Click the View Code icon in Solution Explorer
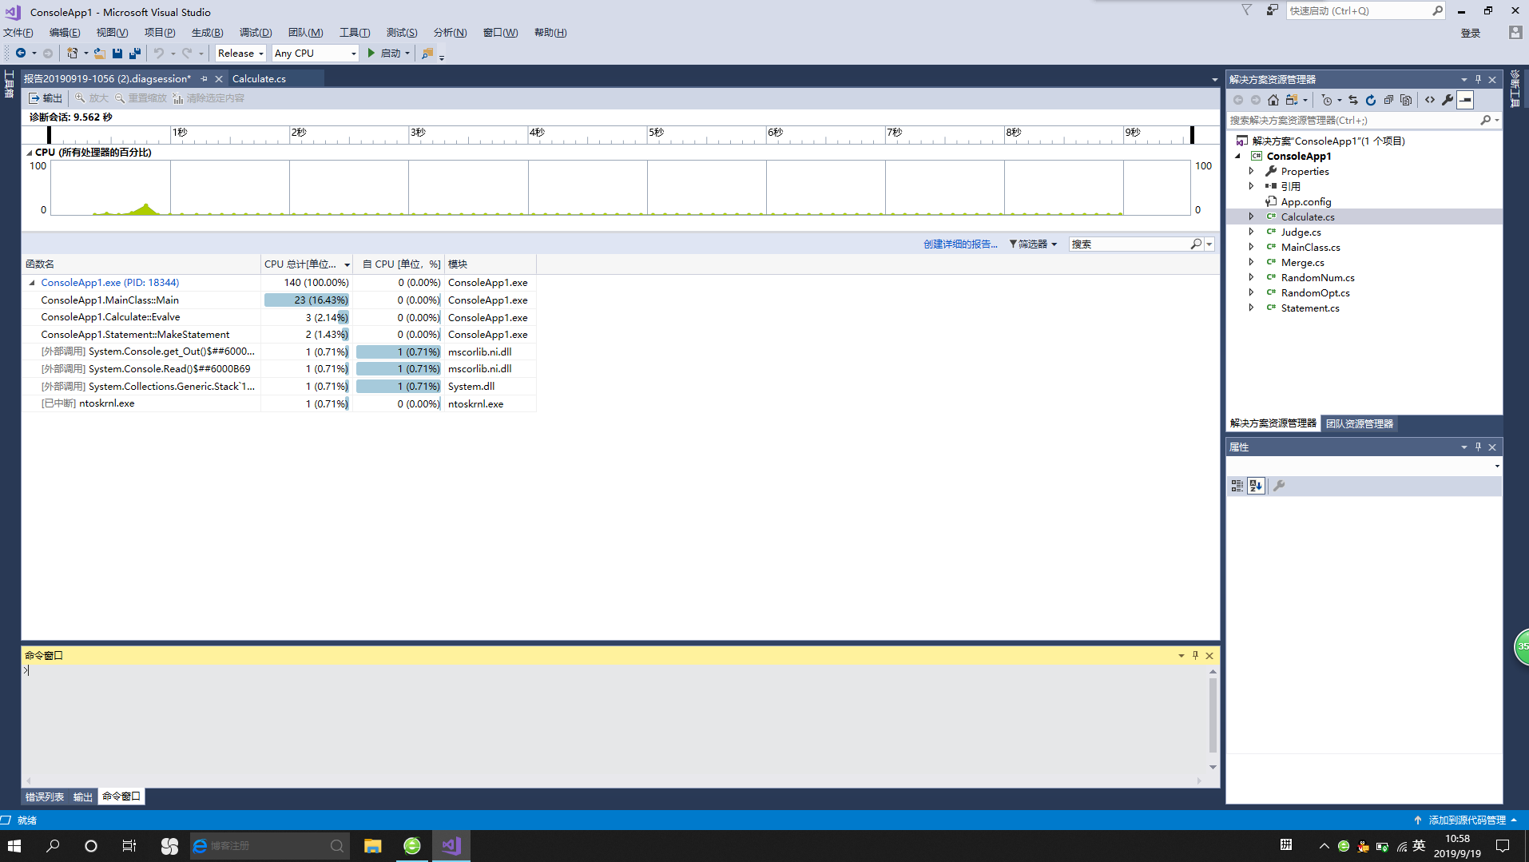The width and height of the screenshot is (1529, 862). pyautogui.click(x=1430, y=100)
